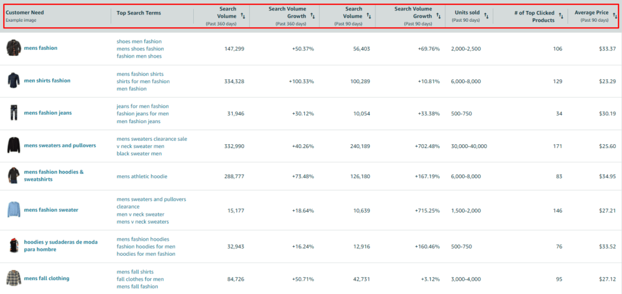Select the search term mens fashion hoodies
Viewport: 622px width, 294px height.
point(143,239)
